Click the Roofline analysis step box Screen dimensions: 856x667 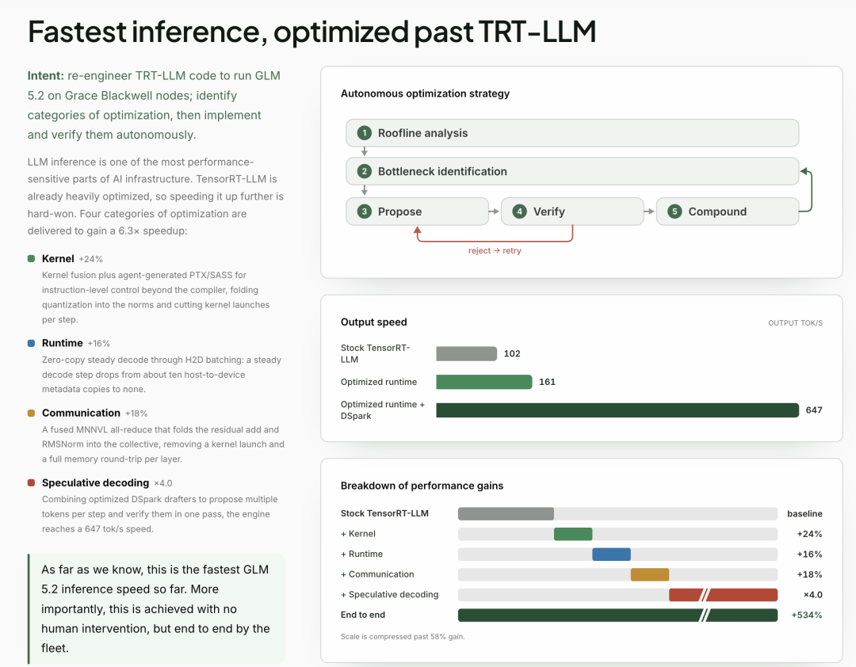pos(572,133)
